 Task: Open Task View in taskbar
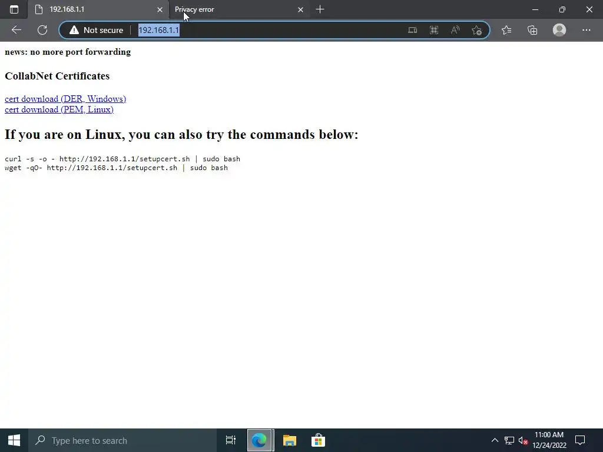[x=230, y=440]
